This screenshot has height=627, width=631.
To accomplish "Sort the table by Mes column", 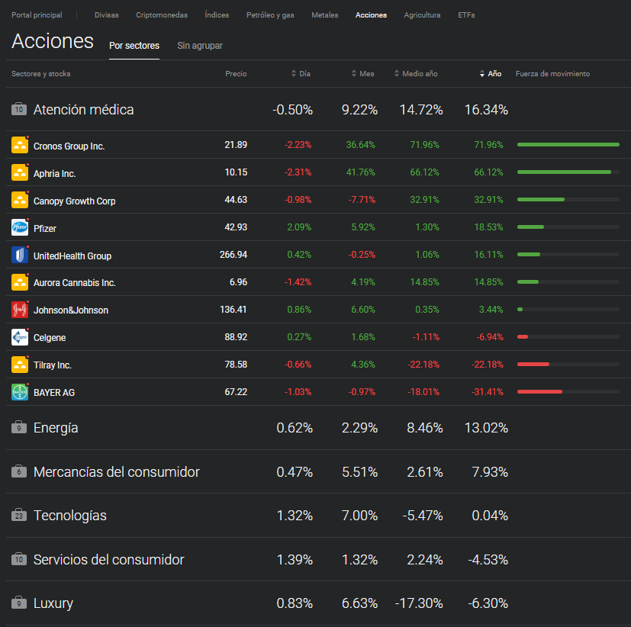I will tap(362, 73).
